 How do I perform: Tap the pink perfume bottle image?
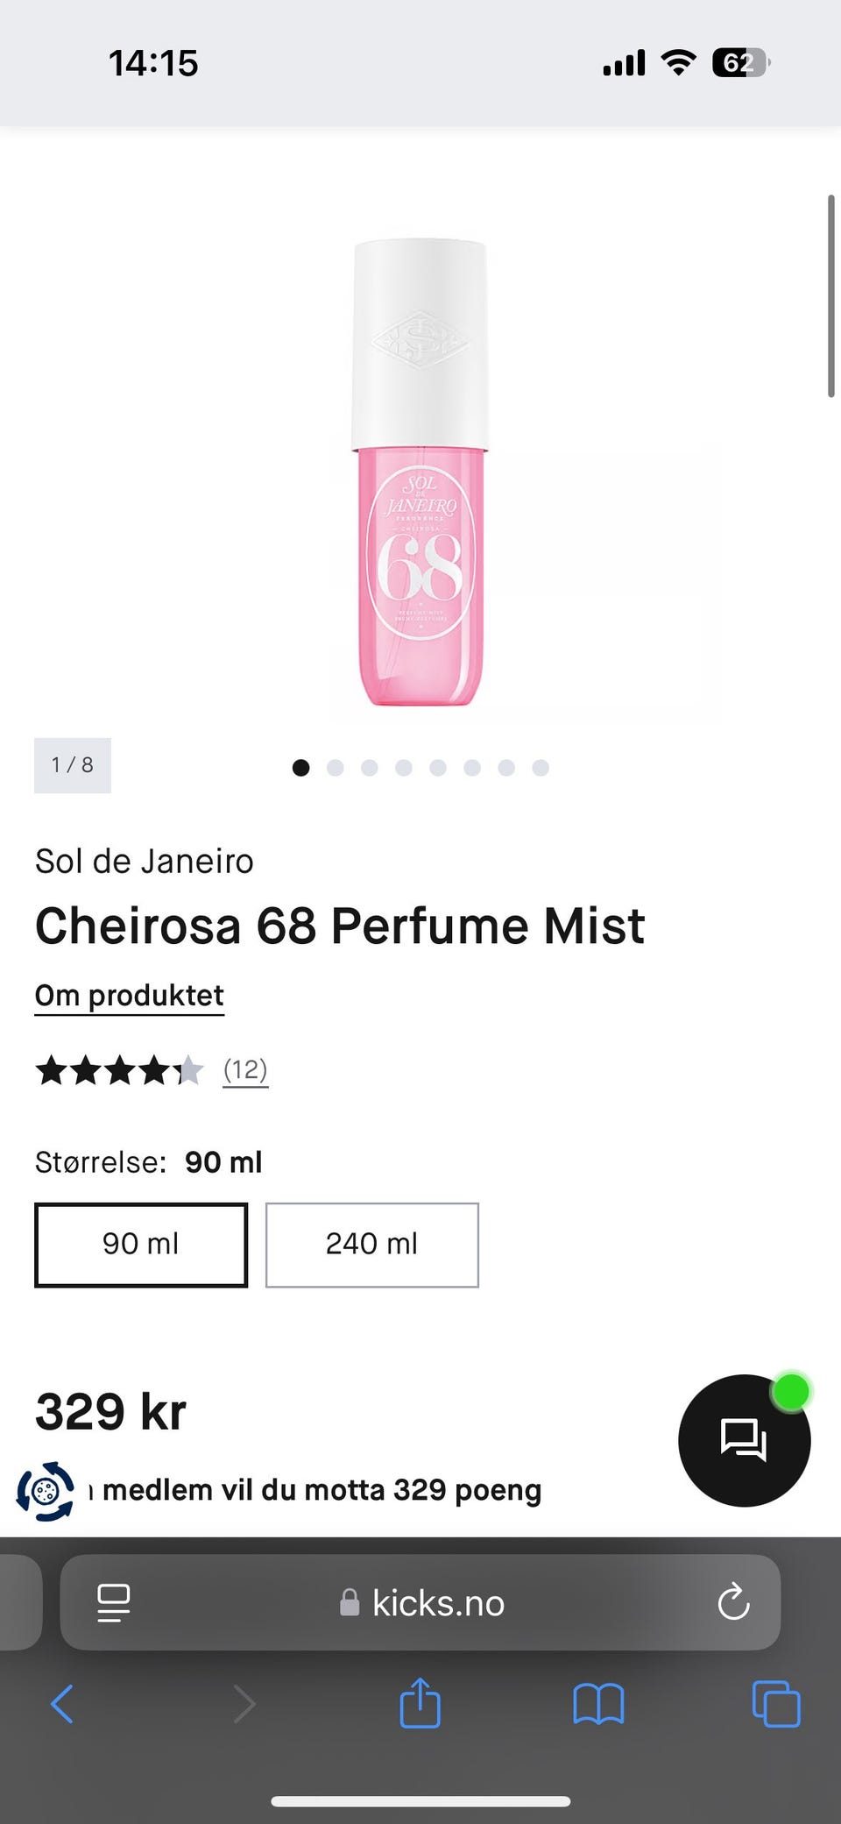420,472
